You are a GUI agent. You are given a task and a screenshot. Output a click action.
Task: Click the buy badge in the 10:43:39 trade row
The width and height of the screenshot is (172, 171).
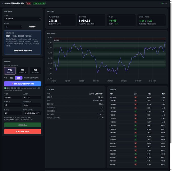pos(136,140)
